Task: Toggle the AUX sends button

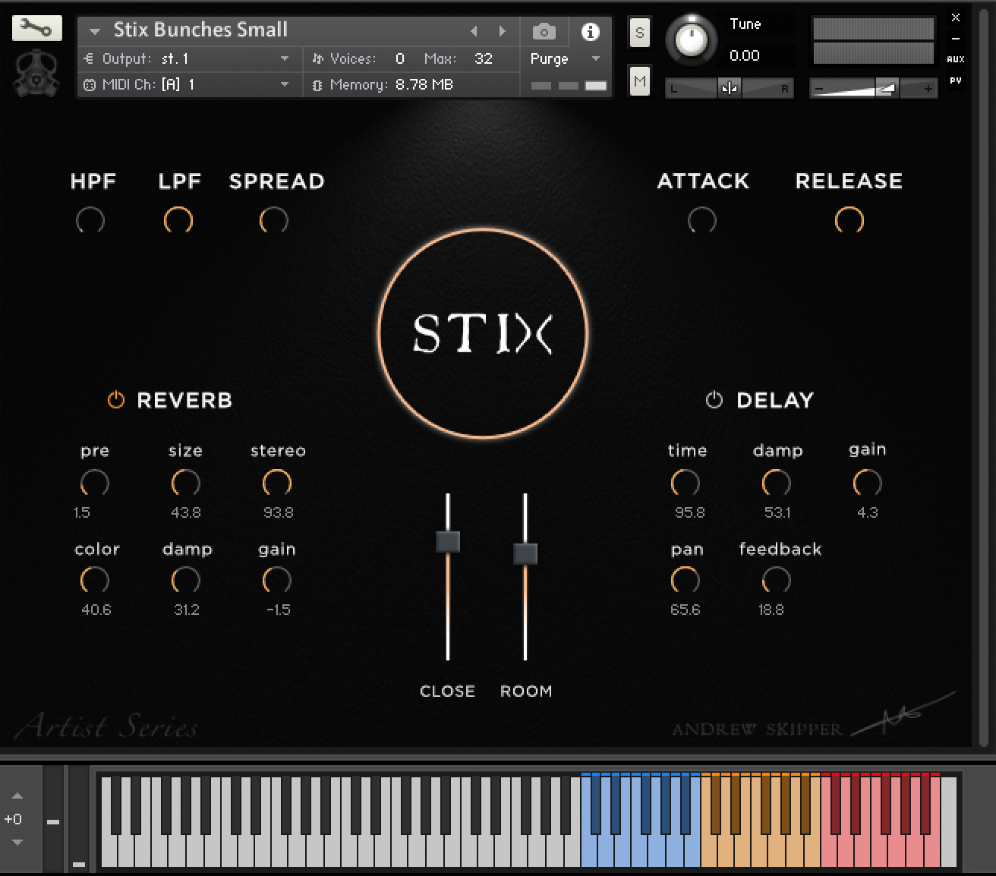Action: coord(956,58)
